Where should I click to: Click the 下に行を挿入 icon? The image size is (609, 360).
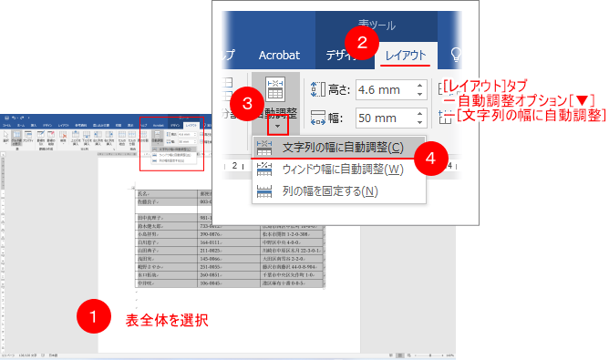point(87,134)
